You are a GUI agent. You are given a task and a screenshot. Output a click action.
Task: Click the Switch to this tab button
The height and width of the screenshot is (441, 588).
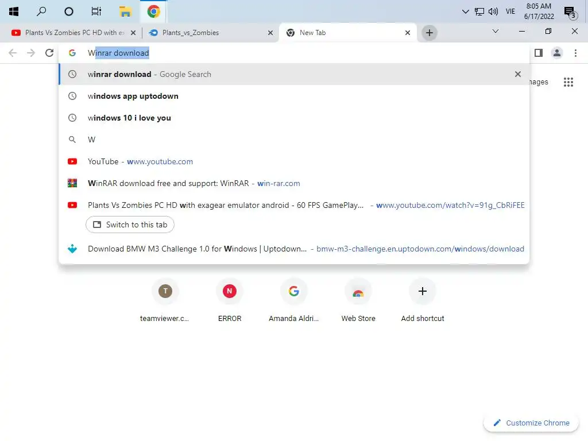pyautogui.click(x=130, y=225)
